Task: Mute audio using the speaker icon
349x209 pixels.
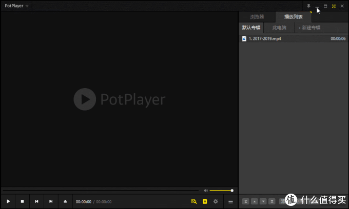Action: point(205,191)
